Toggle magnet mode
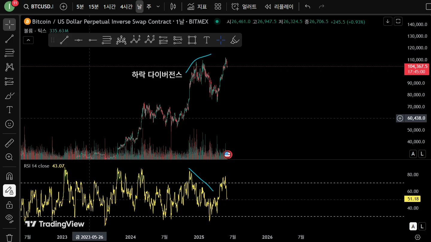The width and height of the screenshot is (431, 242). (9, 176)
